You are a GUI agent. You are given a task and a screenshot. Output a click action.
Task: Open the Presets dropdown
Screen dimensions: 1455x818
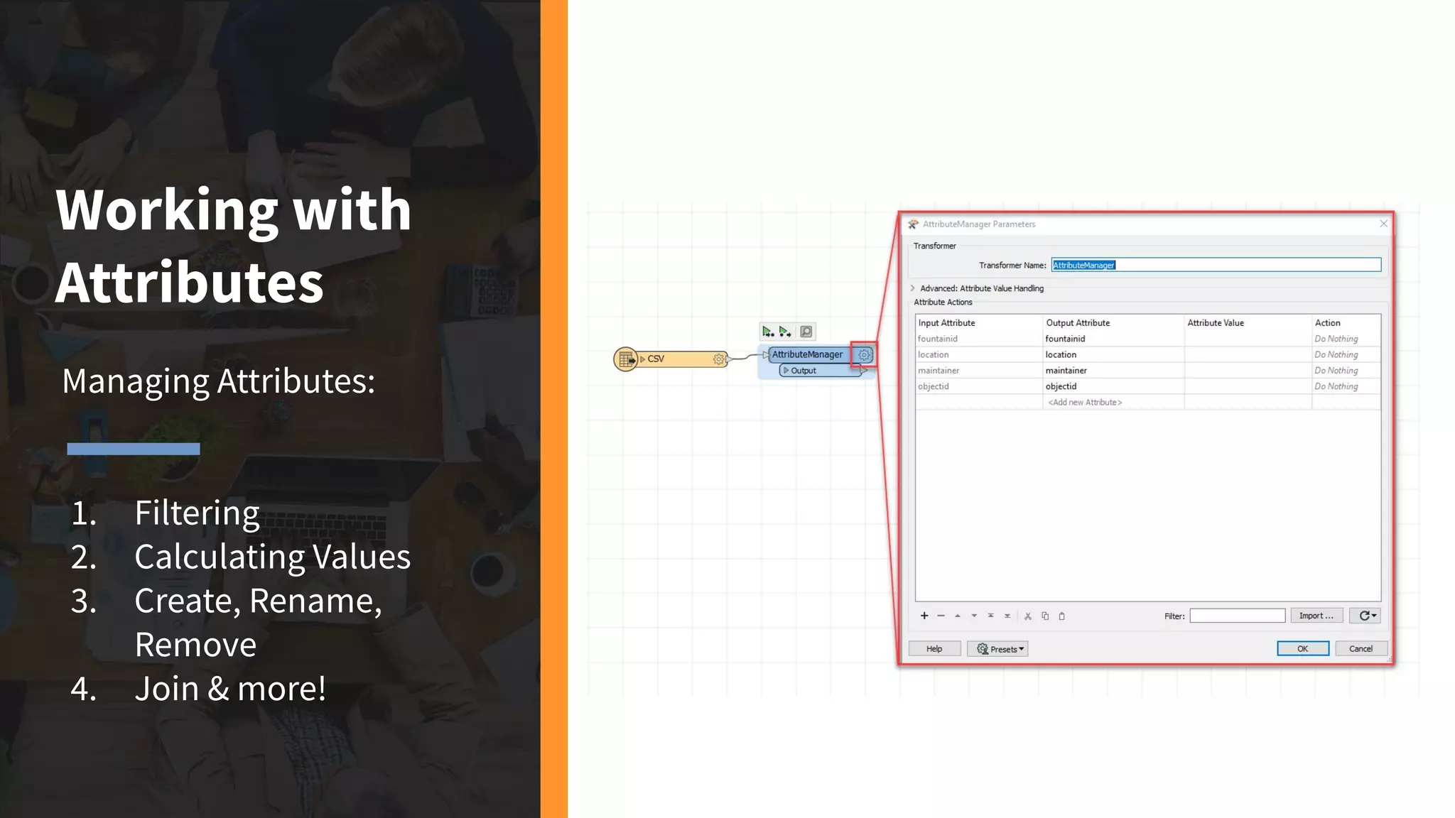click(x=997, y=648)
